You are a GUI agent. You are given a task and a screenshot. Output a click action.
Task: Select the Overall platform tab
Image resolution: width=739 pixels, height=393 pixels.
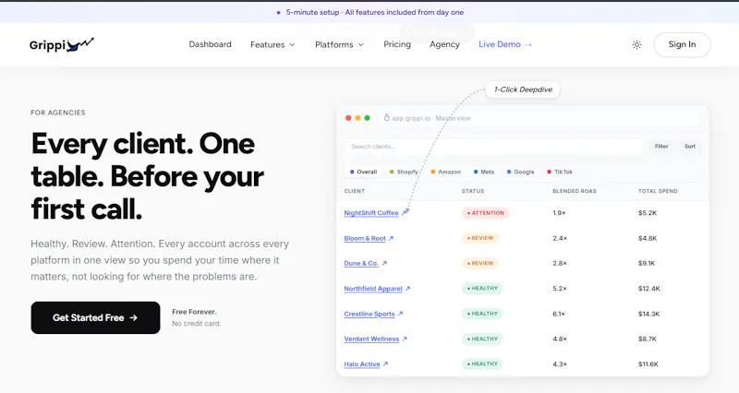(x=363, y=172)
